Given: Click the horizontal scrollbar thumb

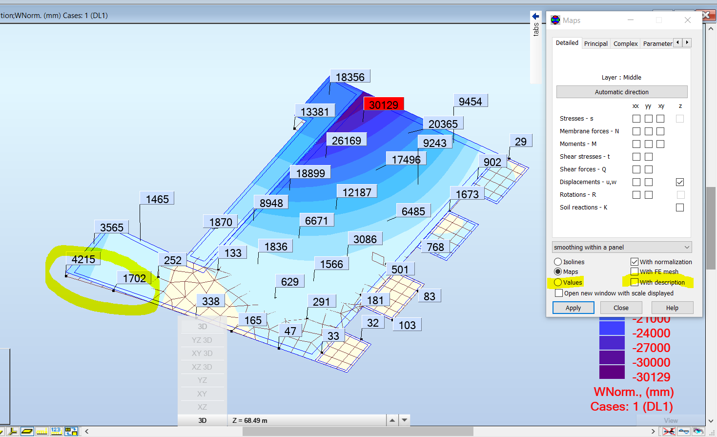Looking at the screenshot, I should (358, 431).
